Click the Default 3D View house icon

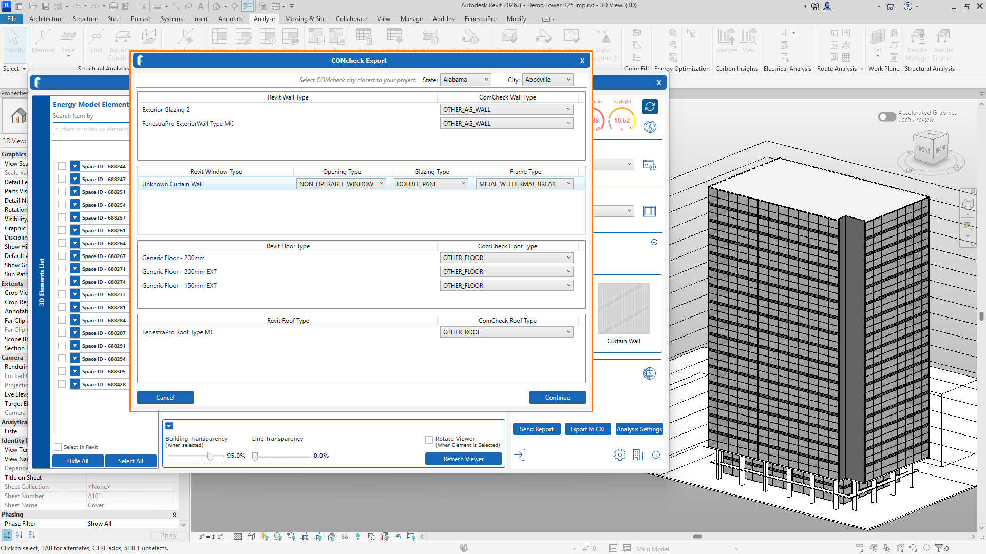(x=217, y=6)
